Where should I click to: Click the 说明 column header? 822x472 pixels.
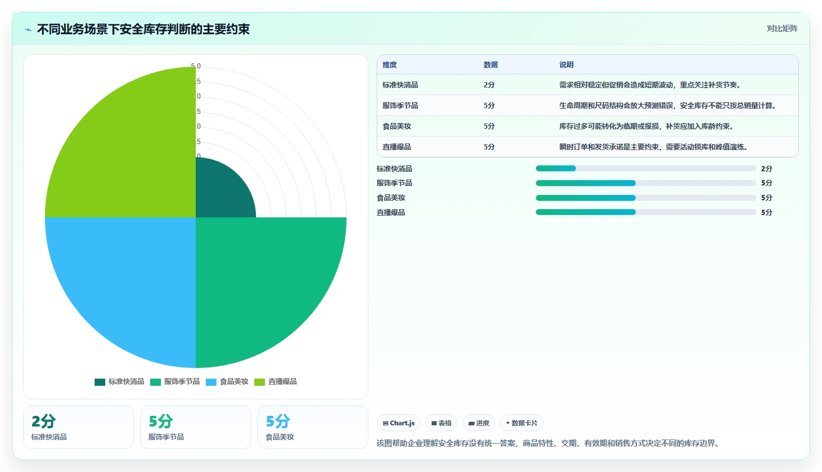click(x=567, y=65)
